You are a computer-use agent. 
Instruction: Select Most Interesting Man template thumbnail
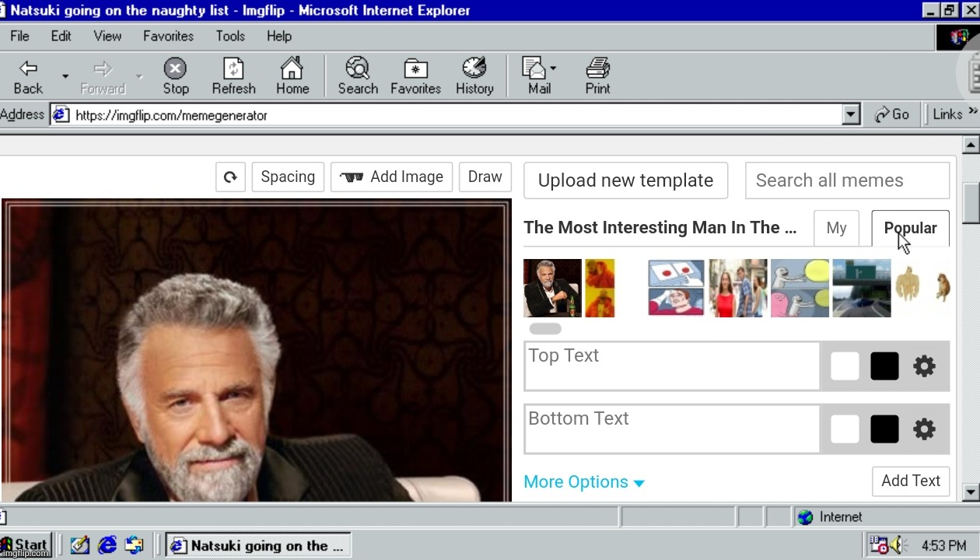click(552, 288)
